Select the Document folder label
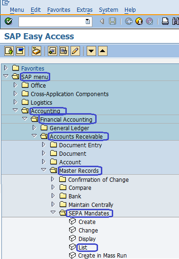 pyautogui.click(x=72, y=153)
